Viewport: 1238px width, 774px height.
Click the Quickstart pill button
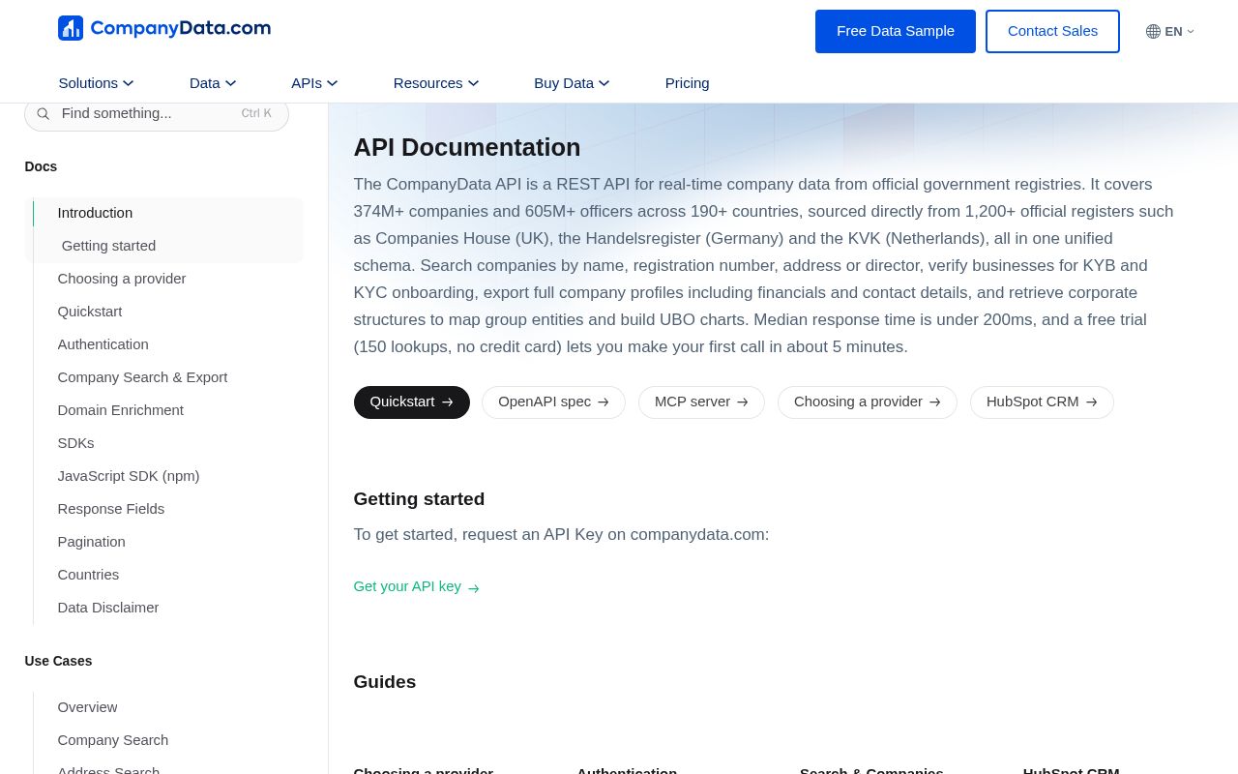(412, 402)
